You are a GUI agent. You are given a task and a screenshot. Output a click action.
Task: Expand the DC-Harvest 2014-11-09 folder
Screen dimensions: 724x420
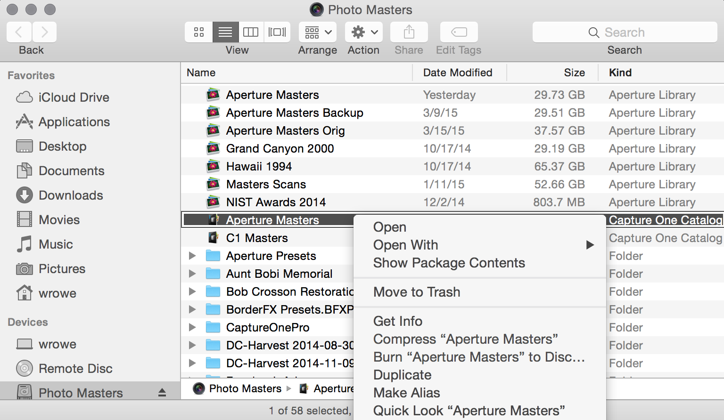(192, 363)
